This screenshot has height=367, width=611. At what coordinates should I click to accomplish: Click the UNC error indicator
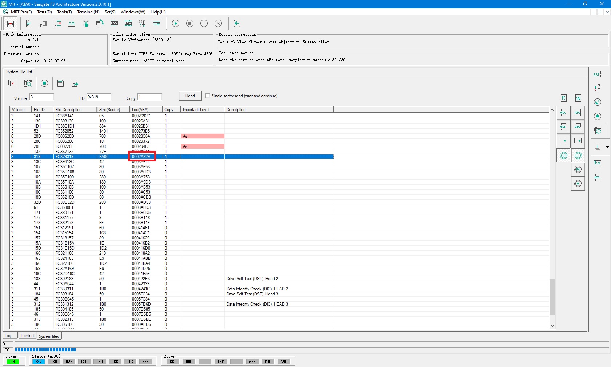(x=189, y=362)
